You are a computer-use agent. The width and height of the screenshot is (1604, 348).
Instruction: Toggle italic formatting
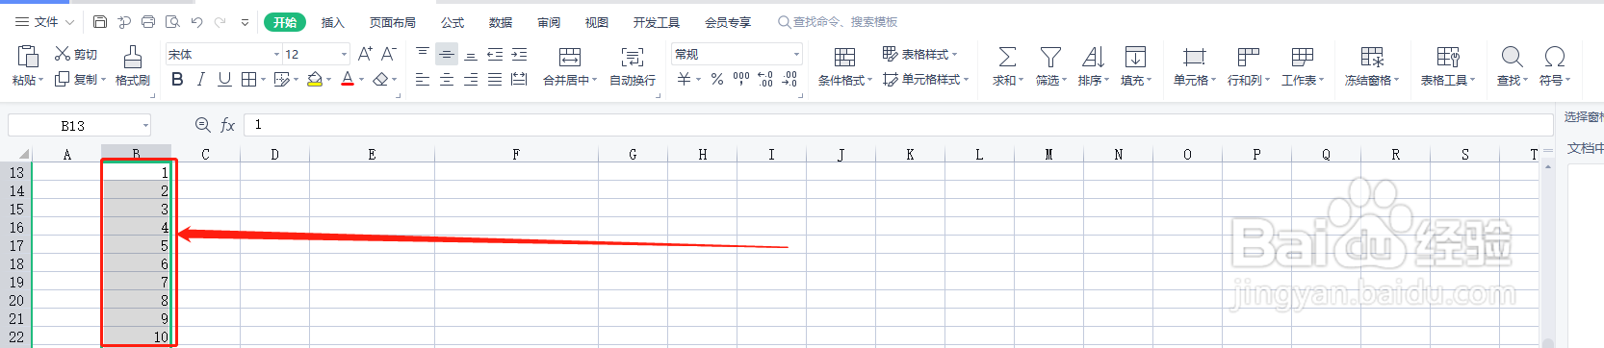pyautogui.click(x=200, y=79)
